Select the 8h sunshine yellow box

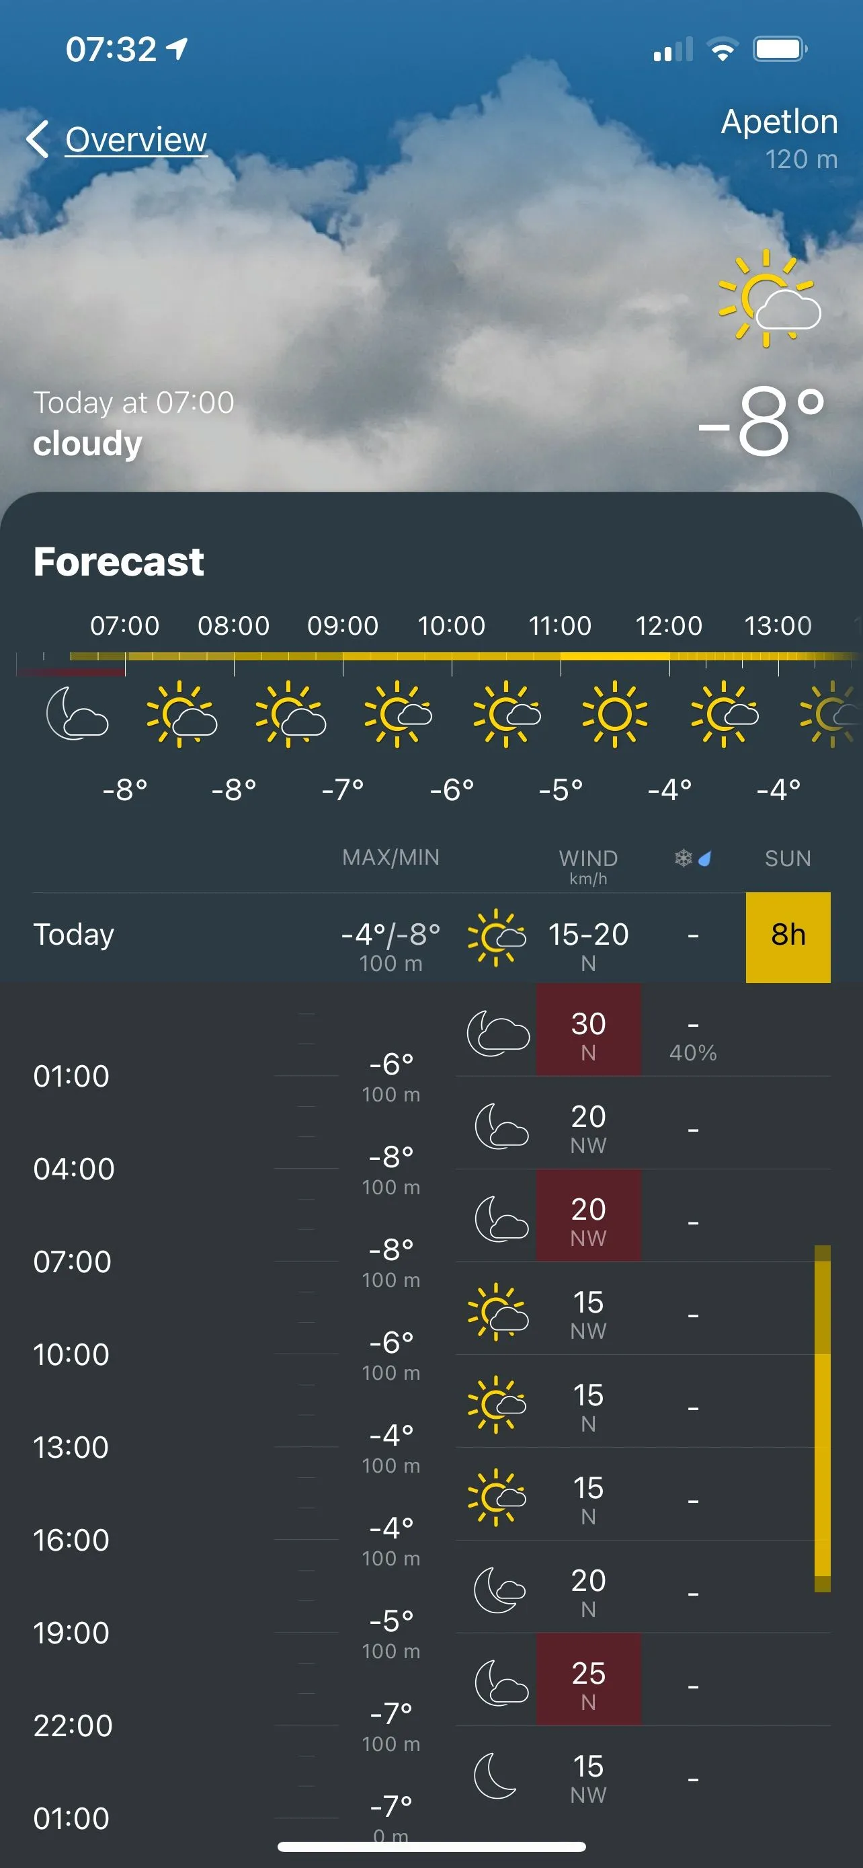pyautogui.click(x=788, y=937)
